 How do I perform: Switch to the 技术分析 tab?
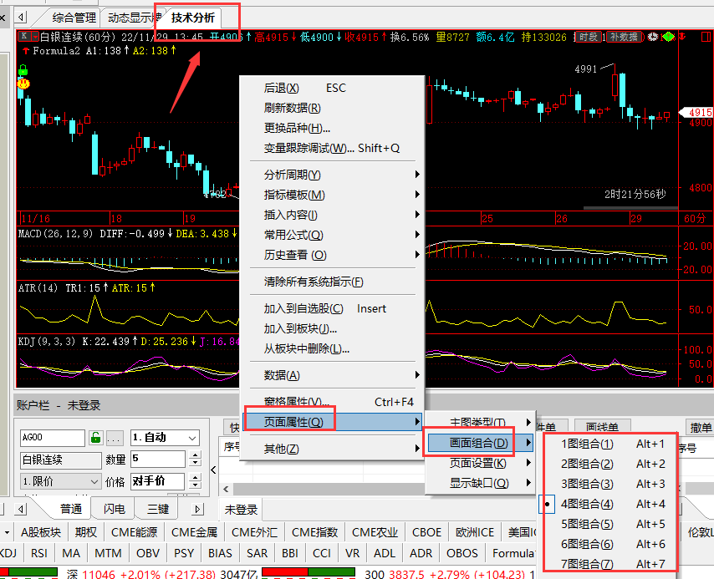[193, 18]
